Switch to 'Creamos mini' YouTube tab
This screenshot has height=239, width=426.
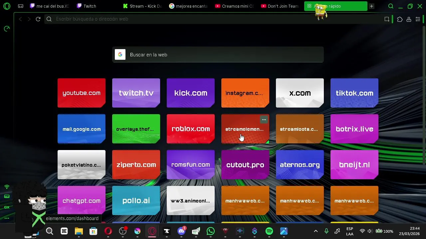point(235,6)
